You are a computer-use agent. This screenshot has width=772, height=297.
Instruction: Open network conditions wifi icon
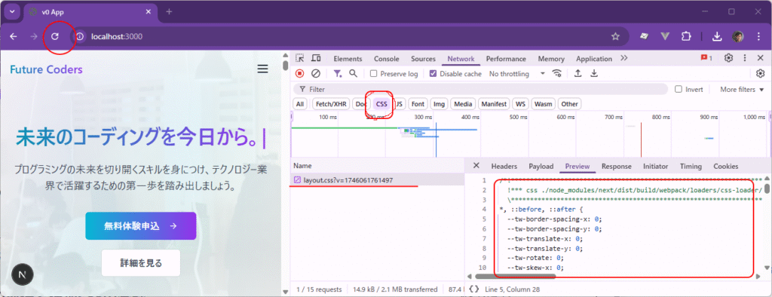[557, 73]
